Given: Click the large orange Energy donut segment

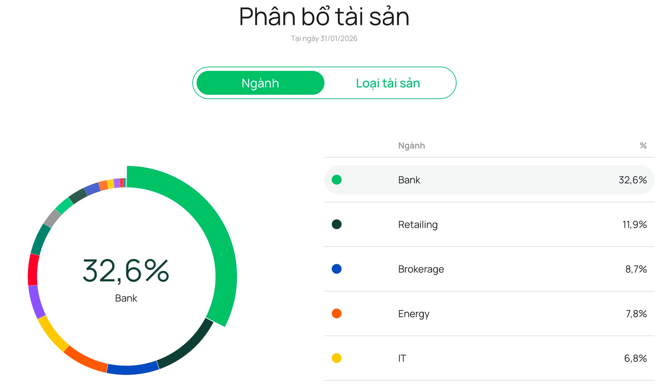Looking at the screenshot, I should point(85,359).
